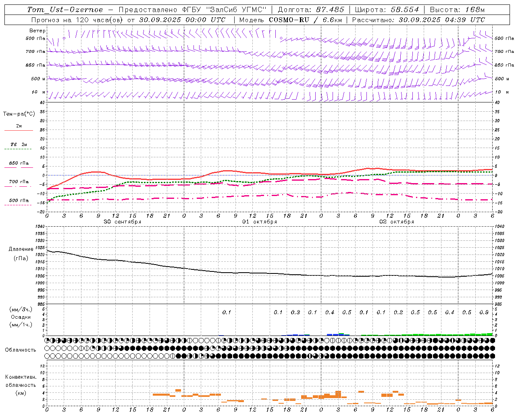Screen dimensions: 516x413
Task: Click the longitude value Долгота: 87.485
Action: pyautogui.click(x=311, y=10)
